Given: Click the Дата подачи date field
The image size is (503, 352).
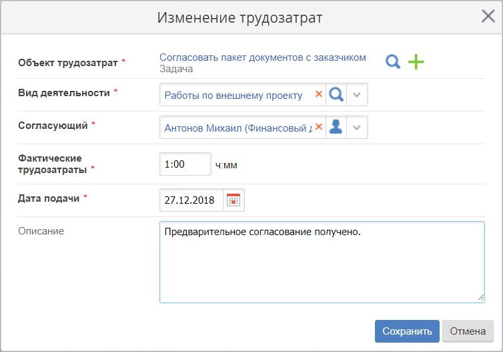Looking at the screenshot, I should click(191, 200).
